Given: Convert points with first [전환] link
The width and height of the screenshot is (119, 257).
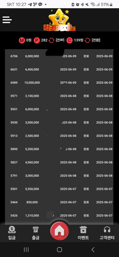Looking at the screenshot, I should [x=60, y=40].
